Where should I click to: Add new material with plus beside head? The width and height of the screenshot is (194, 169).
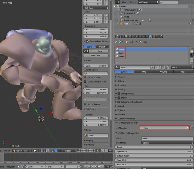click(160, 67)
